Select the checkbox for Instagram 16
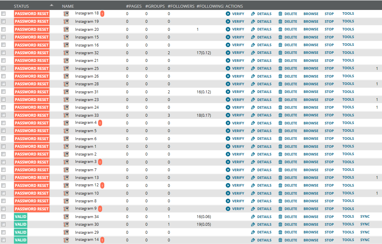 coord(4,45)
